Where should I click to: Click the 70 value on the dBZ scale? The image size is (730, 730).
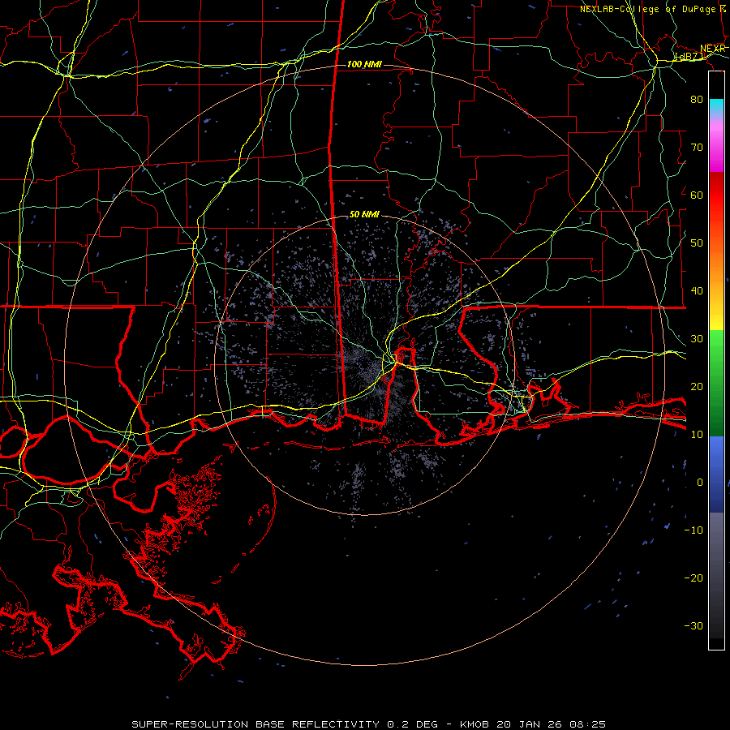(x=697, y=148)
